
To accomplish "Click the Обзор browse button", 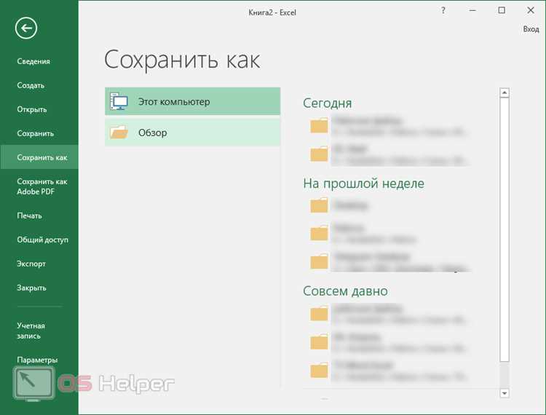I will pos(193,133).
